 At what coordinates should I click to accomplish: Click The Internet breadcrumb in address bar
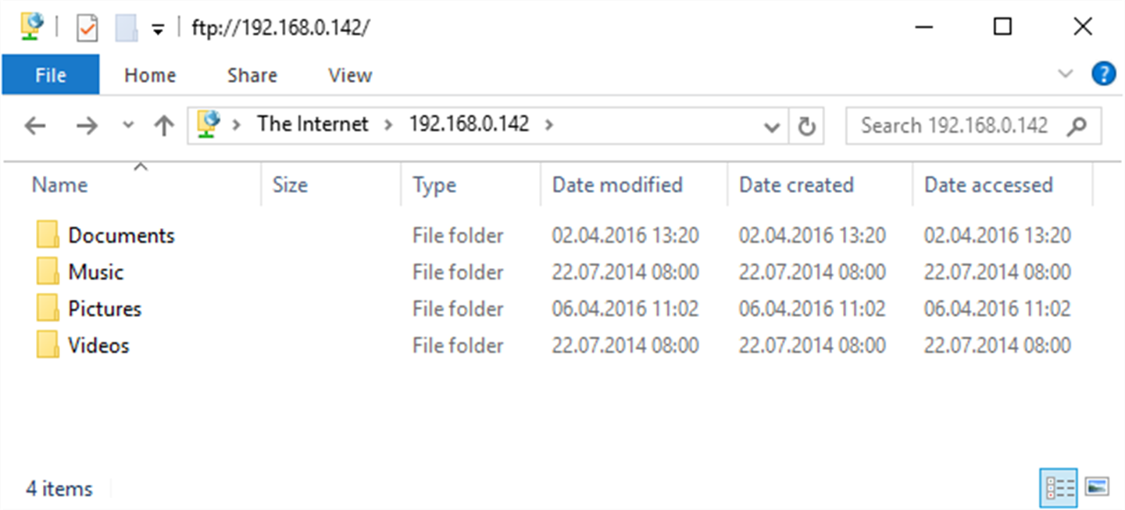[x=312, y=124]
